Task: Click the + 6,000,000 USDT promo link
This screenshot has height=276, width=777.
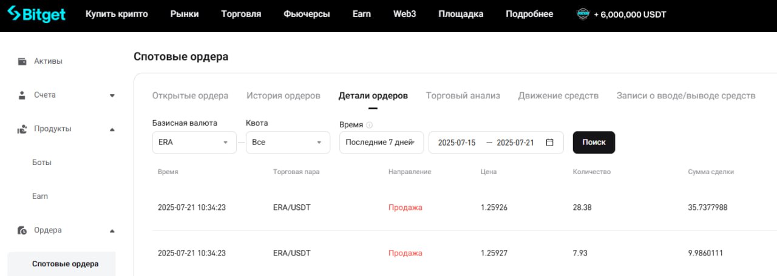Action: point(629,14)
